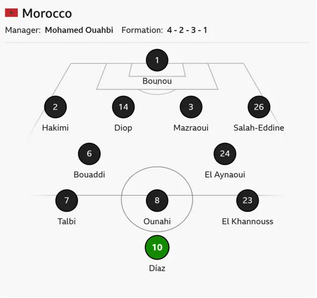Select El Aynaoui's number 24 circle
317x298 pixels.
point(225,154)
